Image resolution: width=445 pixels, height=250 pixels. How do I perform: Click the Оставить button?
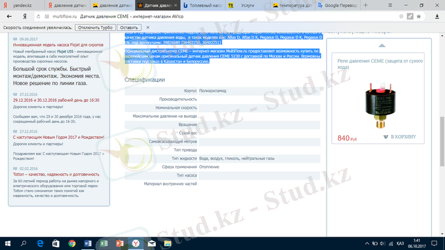point(128,27)
